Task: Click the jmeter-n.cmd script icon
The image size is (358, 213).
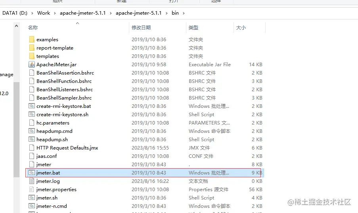Action: coord(32,206)
